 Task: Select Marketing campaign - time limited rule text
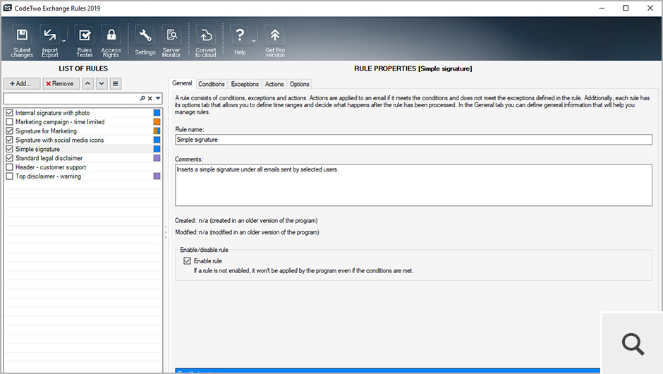click(60, 122)
